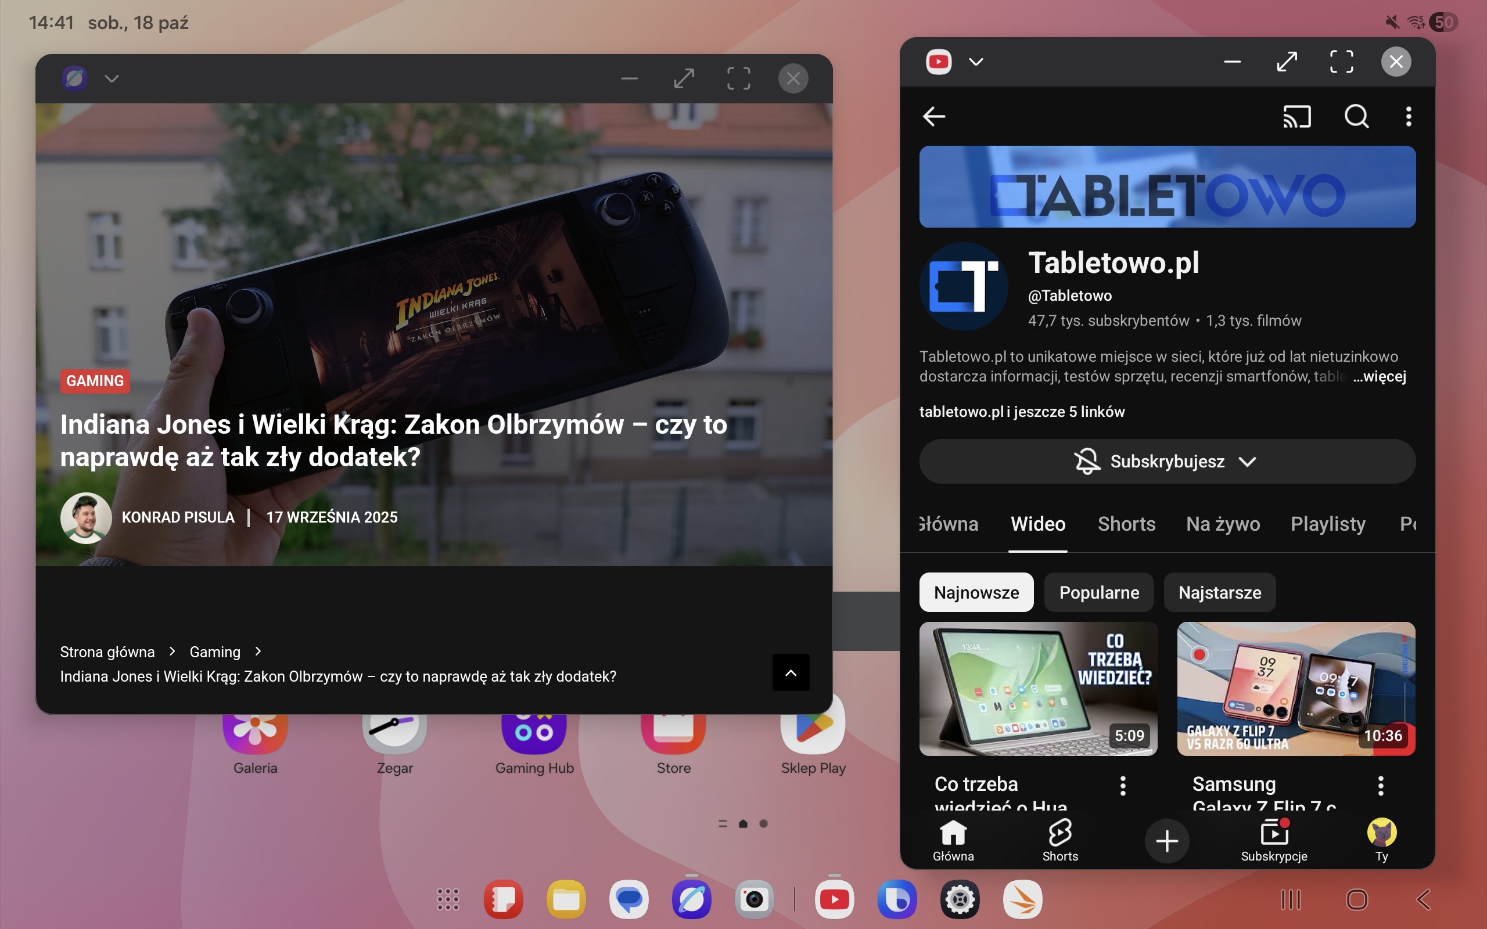
Task: Open the Gaming breadcrumb link
Action: (x=214, y=652)
